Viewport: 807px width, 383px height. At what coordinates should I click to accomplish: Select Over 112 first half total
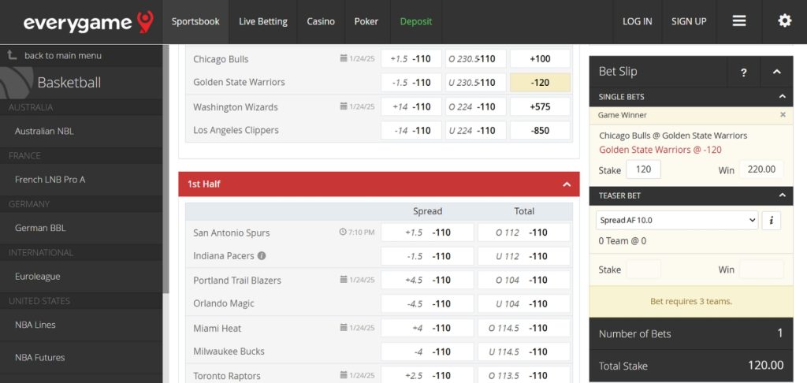pyautogui.click(x=524, y=232)
